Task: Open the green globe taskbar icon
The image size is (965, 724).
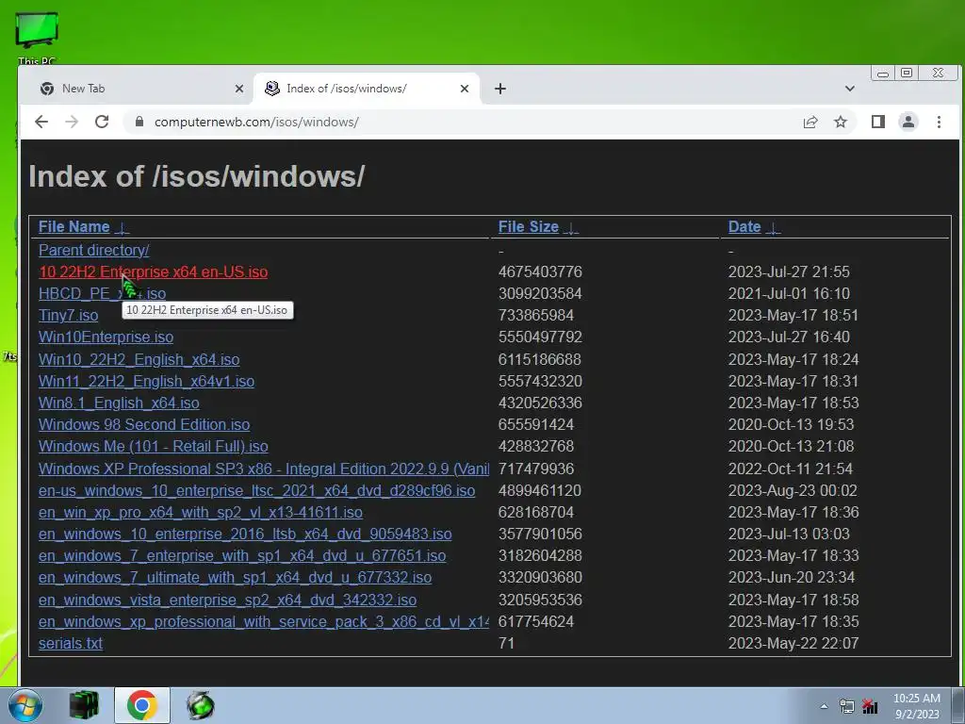Action: point(201,705)
